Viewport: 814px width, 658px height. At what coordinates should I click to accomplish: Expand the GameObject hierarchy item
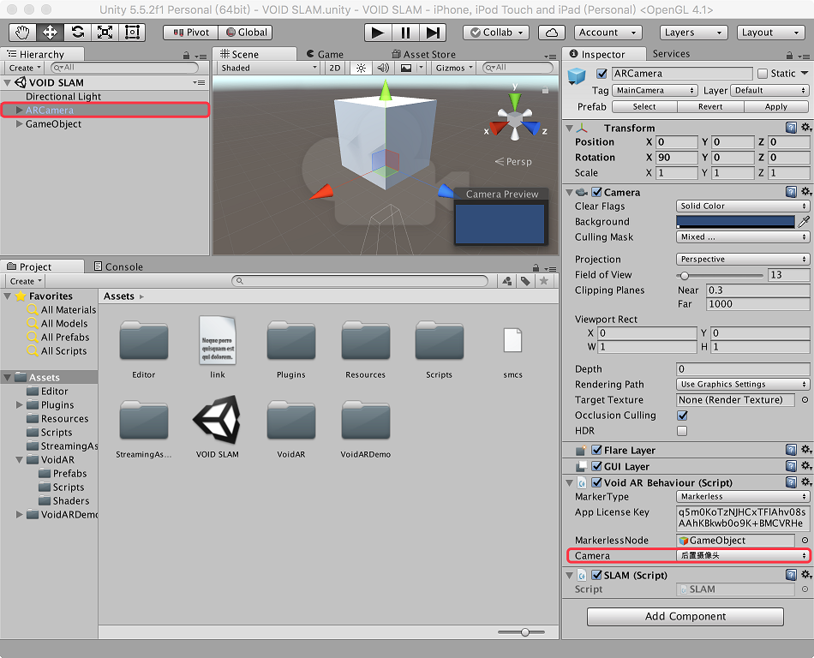pos(19,124)
